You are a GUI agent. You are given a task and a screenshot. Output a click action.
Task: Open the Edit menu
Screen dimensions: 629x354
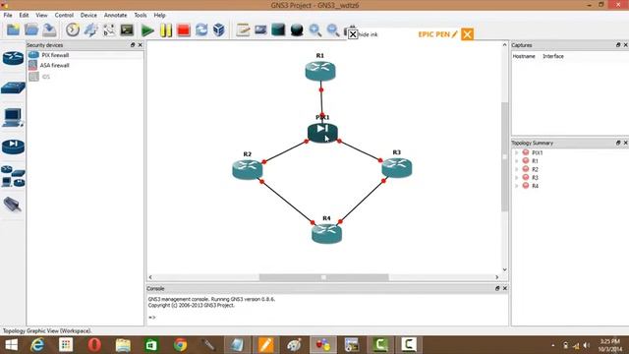(x=24, y=16)
